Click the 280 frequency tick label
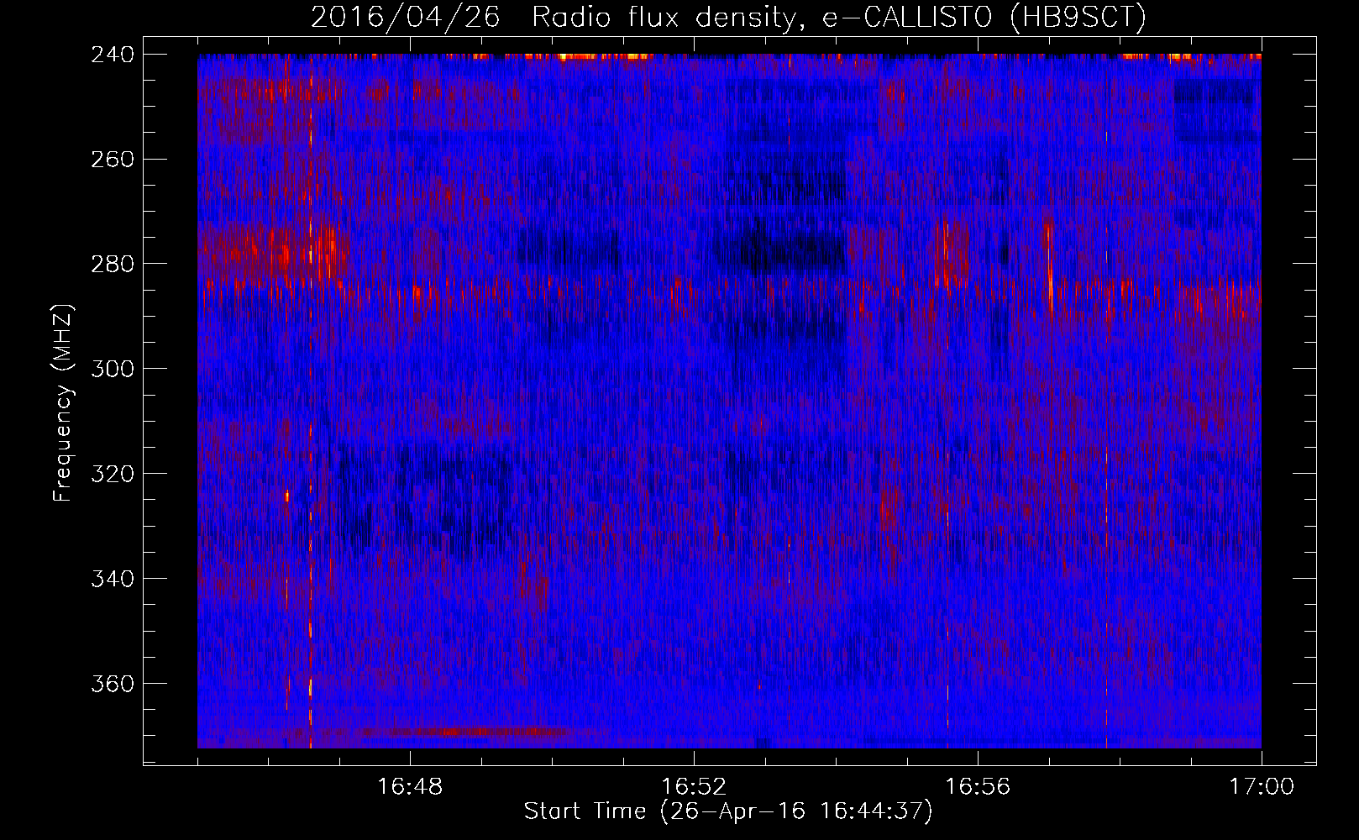The image size is (1359, 840). tap(113, 265)
